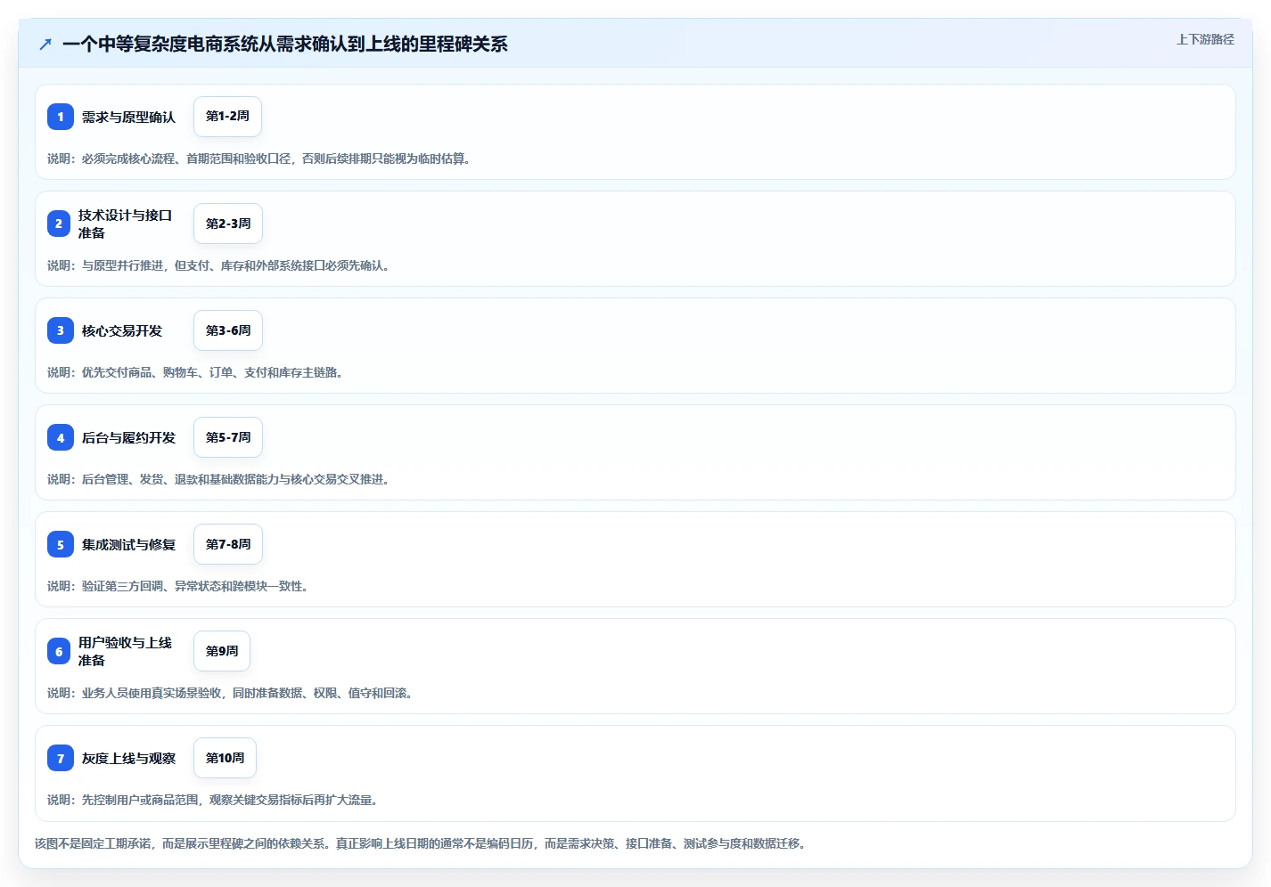Click the number 7 badge for 灰度上线与观察
Image resolution: width=1271 pixels, height=887 pixels.
tap(61, 758)
